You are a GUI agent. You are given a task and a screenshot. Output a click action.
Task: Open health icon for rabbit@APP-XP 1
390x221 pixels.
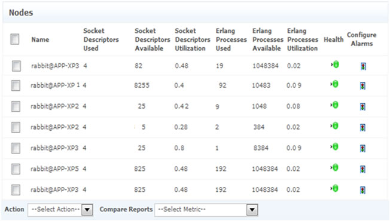point(335,84)
